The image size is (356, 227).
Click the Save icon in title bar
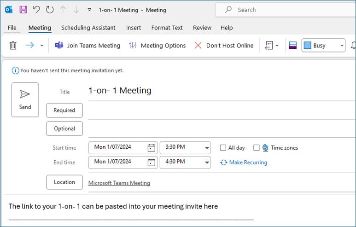[x=23, y=9]
